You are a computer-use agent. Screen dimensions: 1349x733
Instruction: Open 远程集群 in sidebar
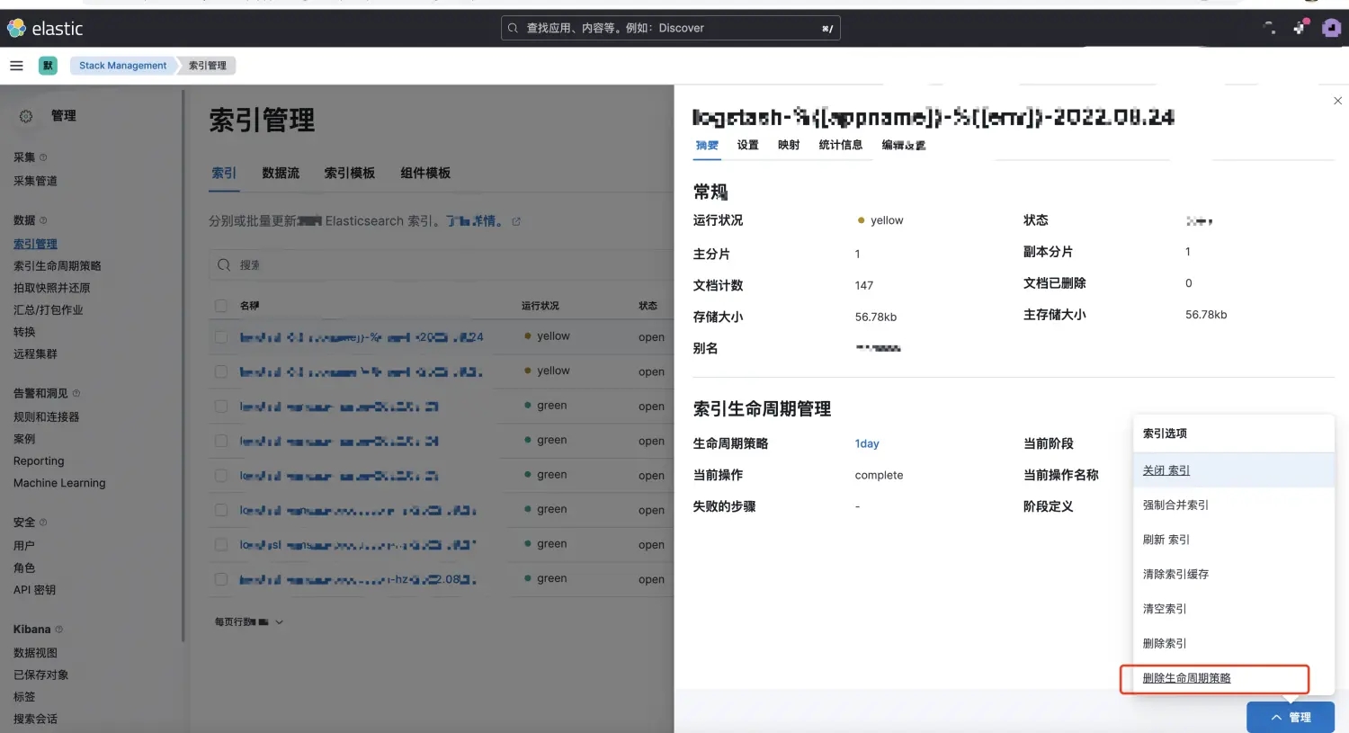click(35, 354)
